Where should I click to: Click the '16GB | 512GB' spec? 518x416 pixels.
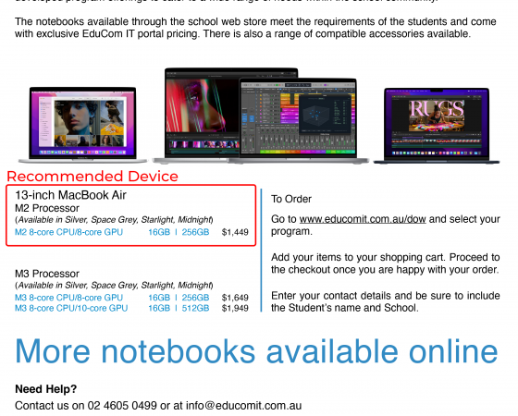click(179, 308)
